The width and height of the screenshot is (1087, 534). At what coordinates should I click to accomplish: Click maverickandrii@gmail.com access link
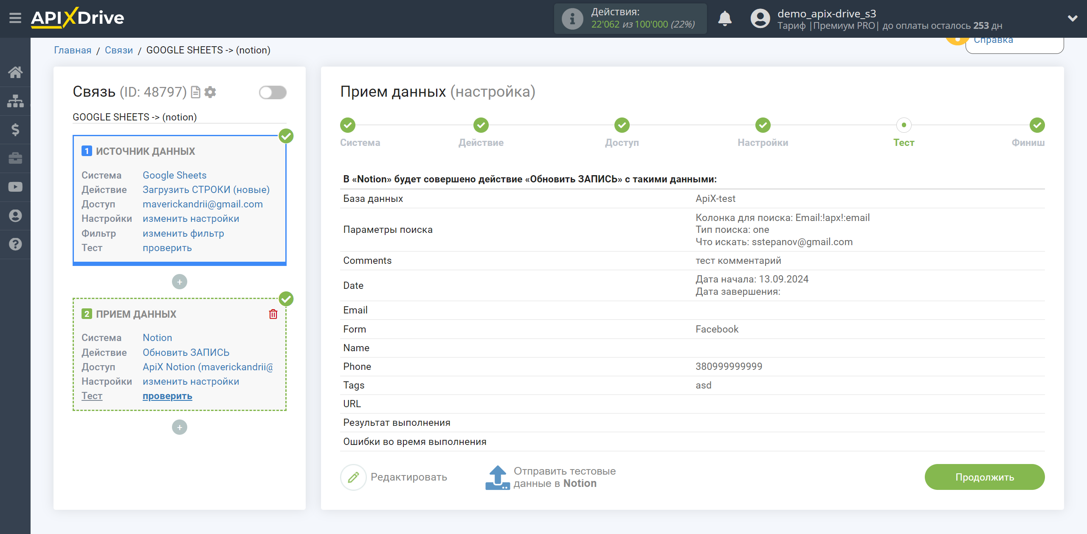tap(203, 204)
